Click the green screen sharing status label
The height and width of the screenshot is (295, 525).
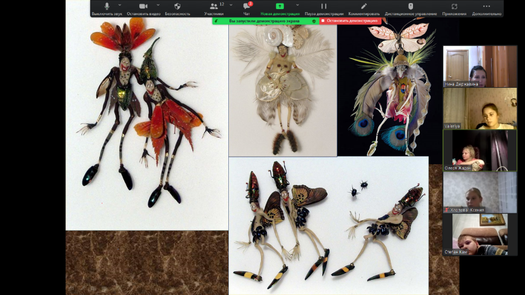[265, 21]
